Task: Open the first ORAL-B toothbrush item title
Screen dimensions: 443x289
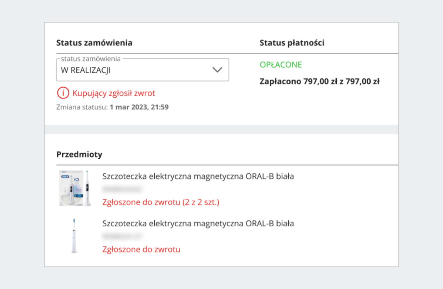Action: (198, 176)
